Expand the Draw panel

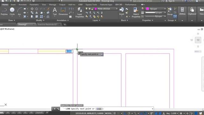pyautogui.click(x=11, y=20)
